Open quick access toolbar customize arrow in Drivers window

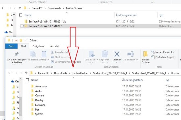coord(25,41)
